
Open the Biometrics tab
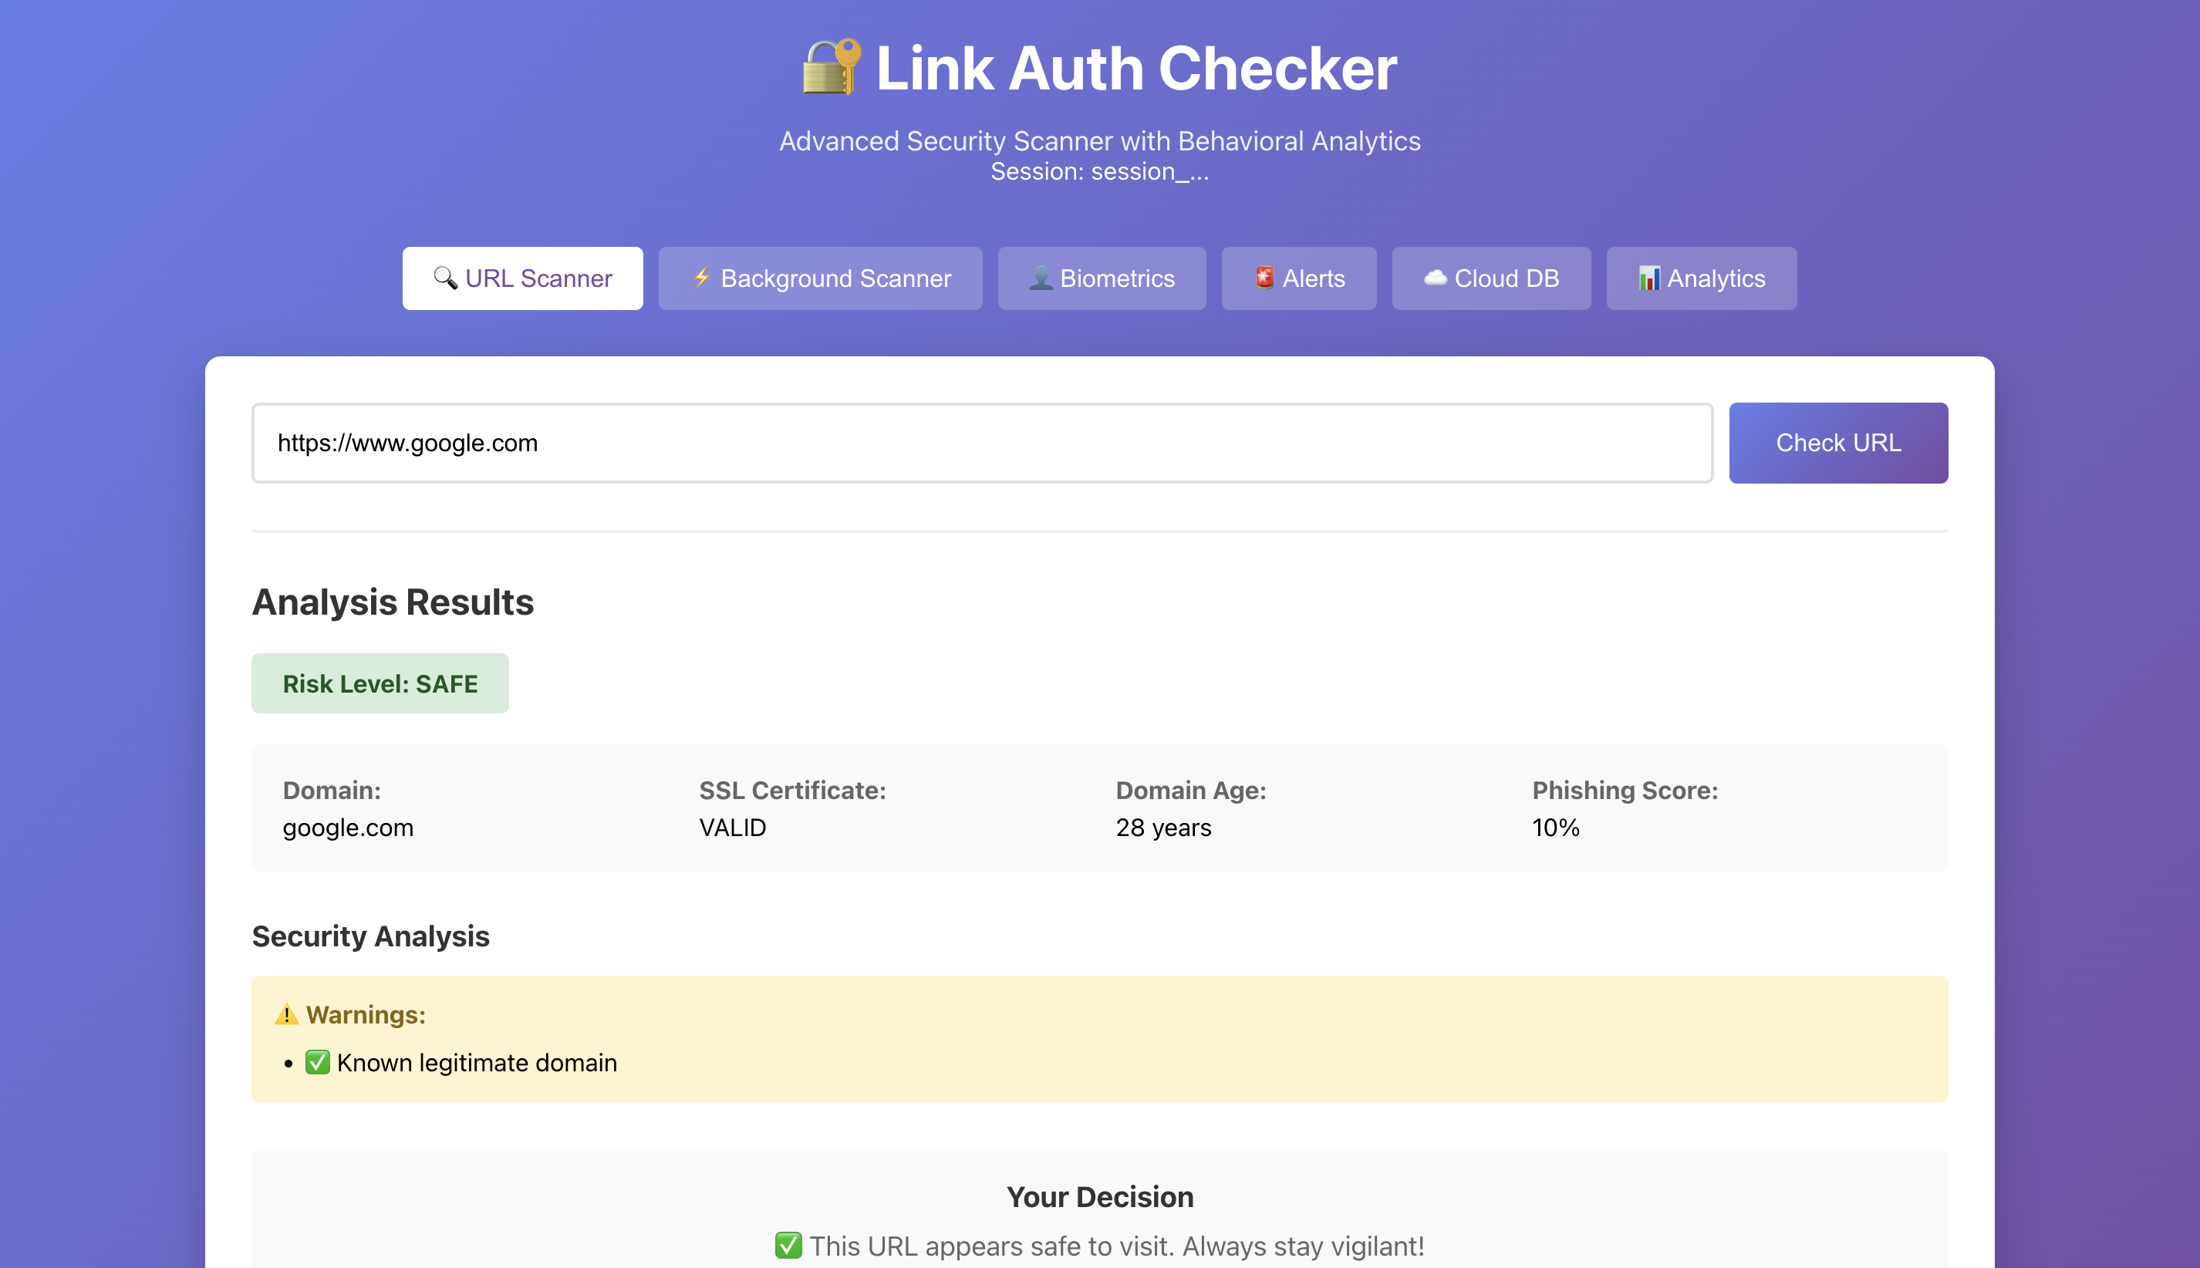pos(1102,278)
